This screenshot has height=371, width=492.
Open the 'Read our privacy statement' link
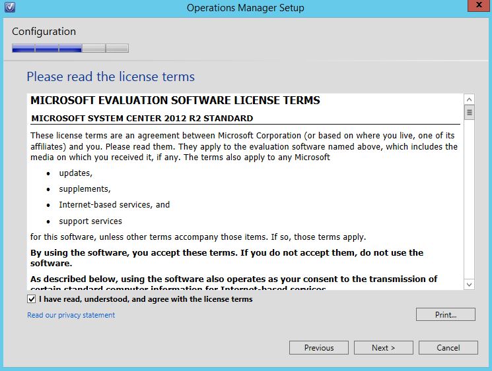(71, 315)
